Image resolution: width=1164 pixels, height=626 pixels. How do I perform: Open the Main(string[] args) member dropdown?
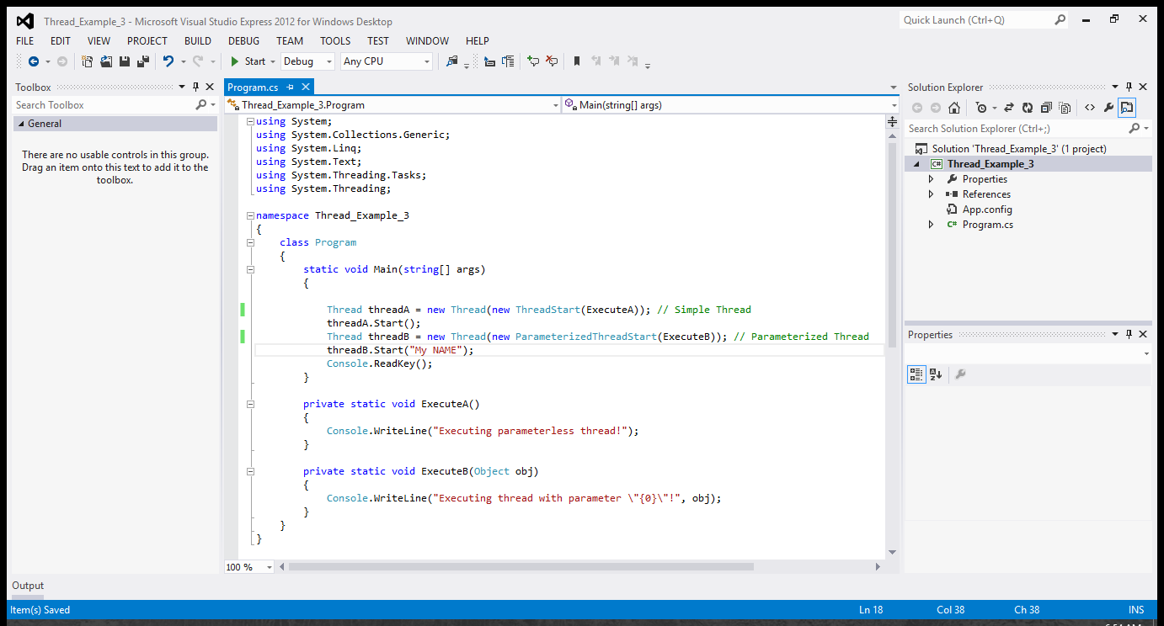(894, 105)
